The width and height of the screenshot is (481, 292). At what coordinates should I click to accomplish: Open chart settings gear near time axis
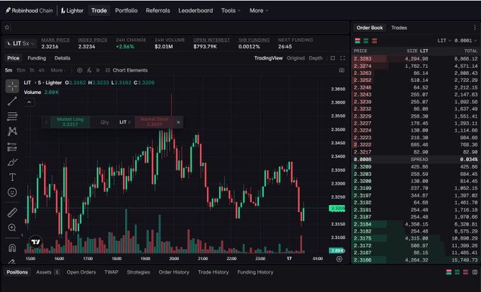click(x=339, y=259)
